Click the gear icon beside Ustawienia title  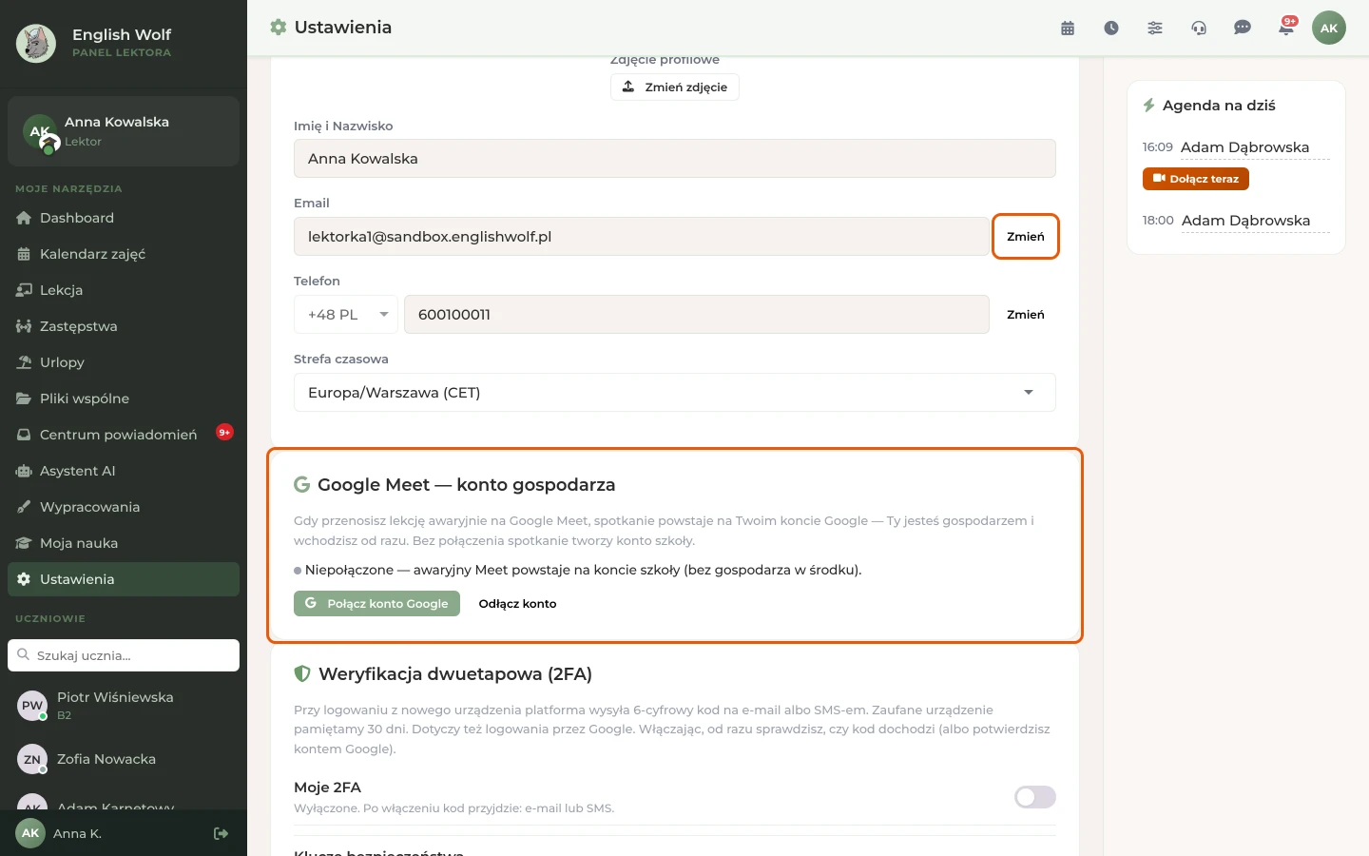tap(278, 28)
